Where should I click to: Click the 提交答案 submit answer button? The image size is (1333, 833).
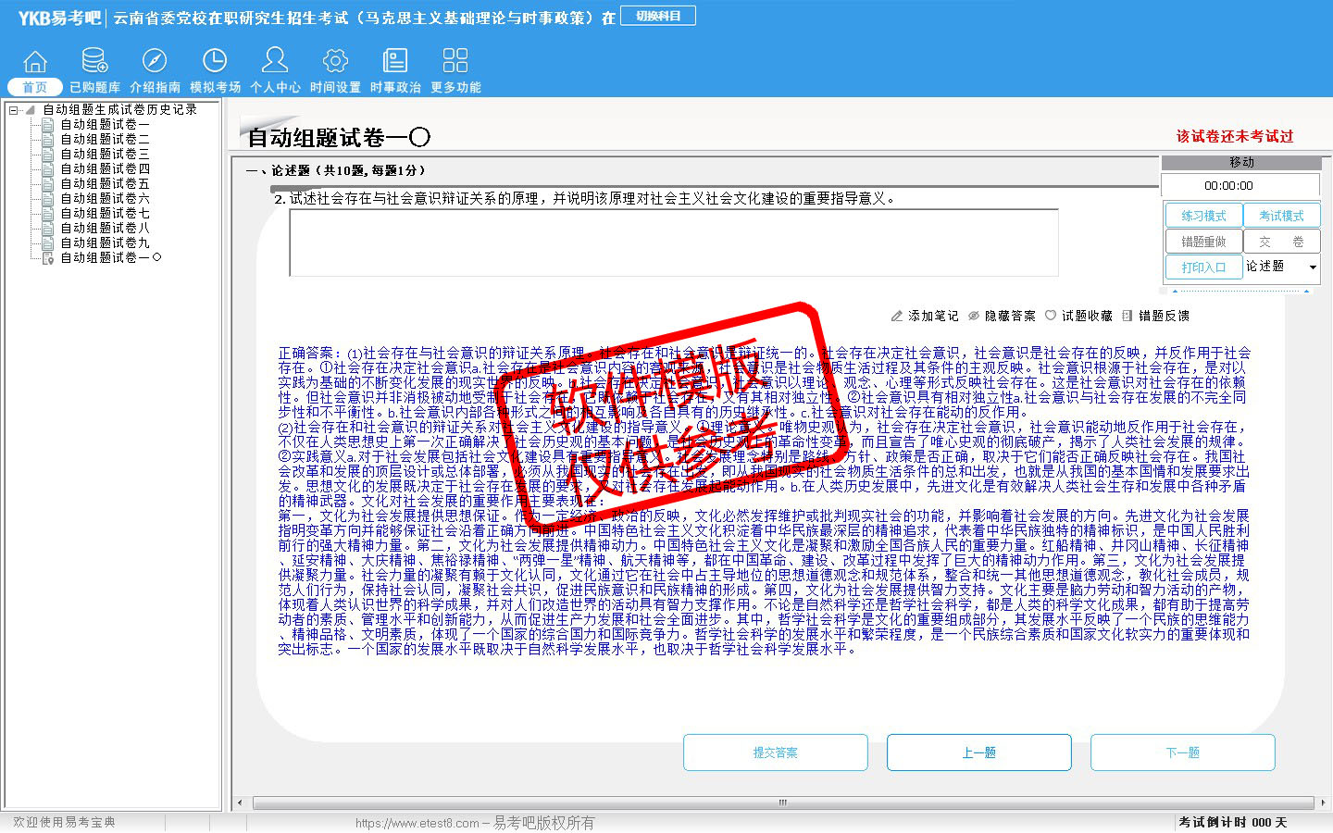tap(775, 752)
